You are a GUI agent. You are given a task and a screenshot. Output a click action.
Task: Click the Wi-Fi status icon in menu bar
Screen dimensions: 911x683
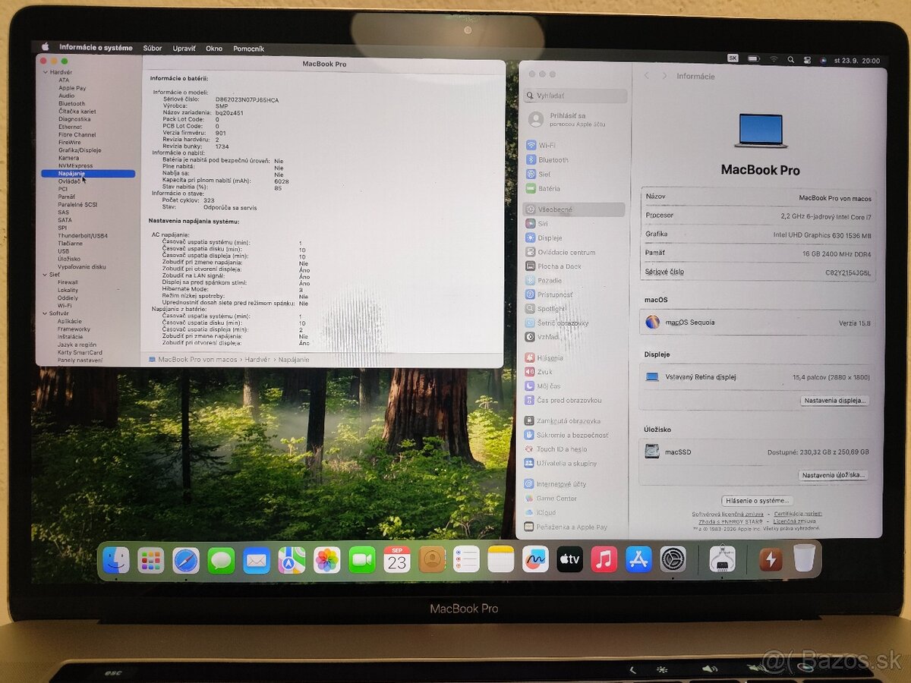[x=774, y=58]
